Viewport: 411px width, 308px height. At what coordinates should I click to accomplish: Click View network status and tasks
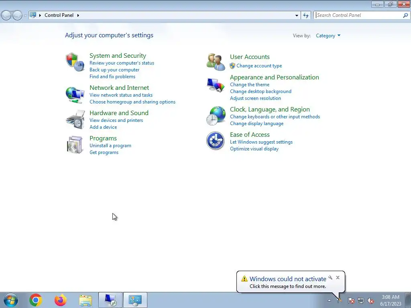[121, 95]
